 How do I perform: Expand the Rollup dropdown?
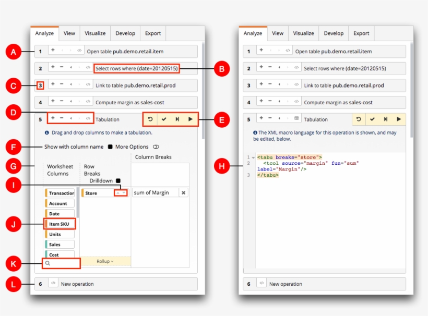tap(105, 261)
